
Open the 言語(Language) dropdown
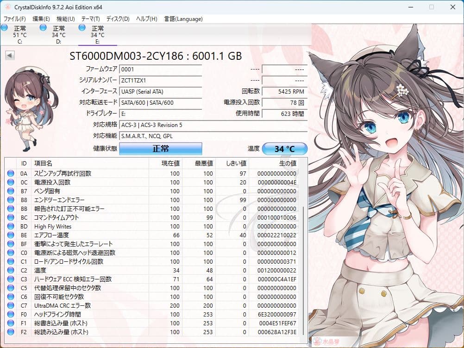pyautogui.click(x=183, y=19)
